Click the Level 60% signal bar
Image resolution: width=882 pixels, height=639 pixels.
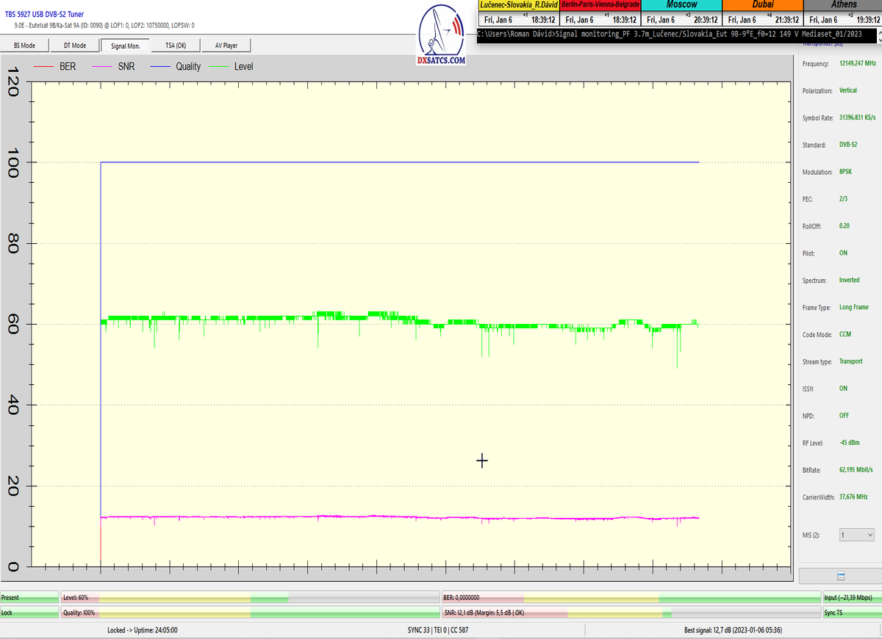tap(250, 598)
